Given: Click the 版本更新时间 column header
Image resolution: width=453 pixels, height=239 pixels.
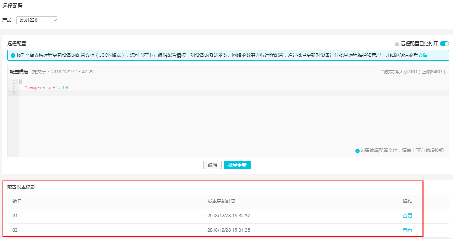Looking at the screenshot, I should [221, 201].
